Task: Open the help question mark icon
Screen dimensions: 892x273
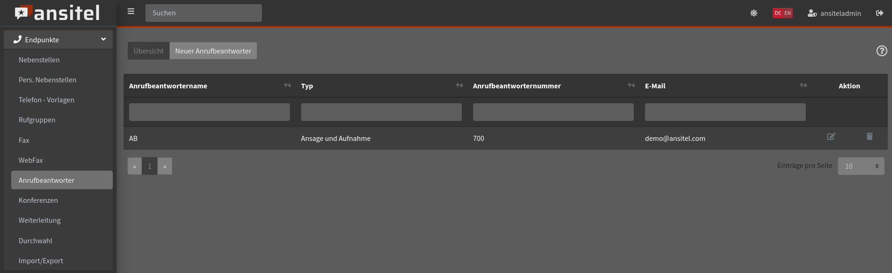Action: (881, 51)
